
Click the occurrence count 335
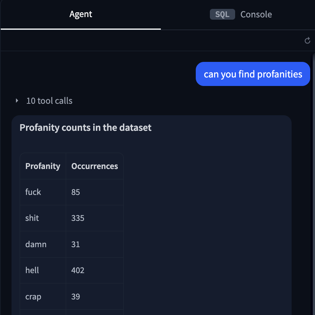[x=78, y=218]
